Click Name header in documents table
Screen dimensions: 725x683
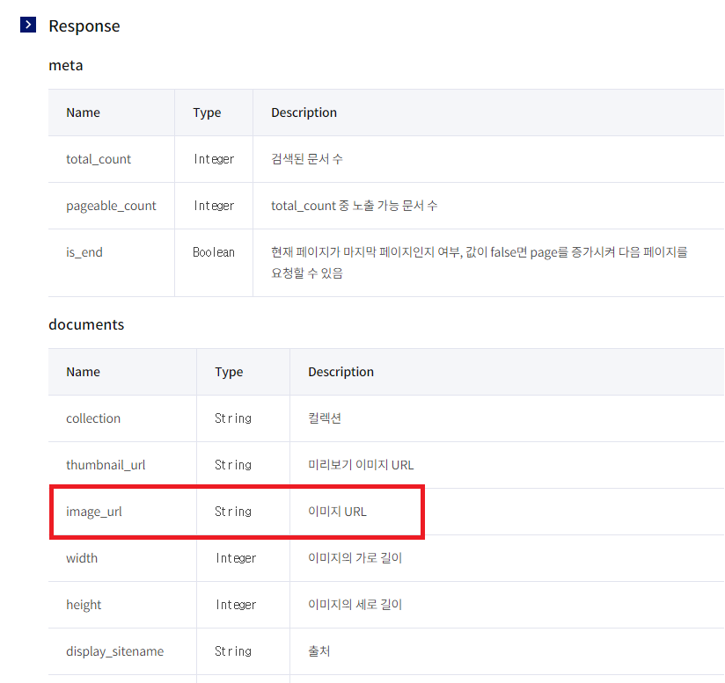(84, 372)
